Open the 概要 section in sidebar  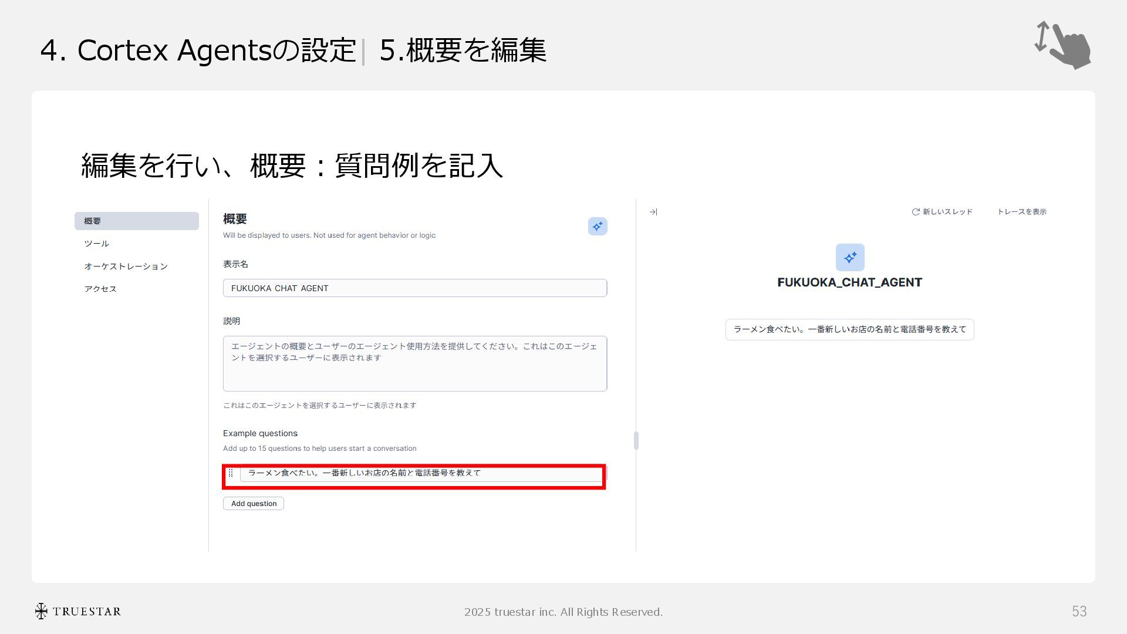pos(136,221)
